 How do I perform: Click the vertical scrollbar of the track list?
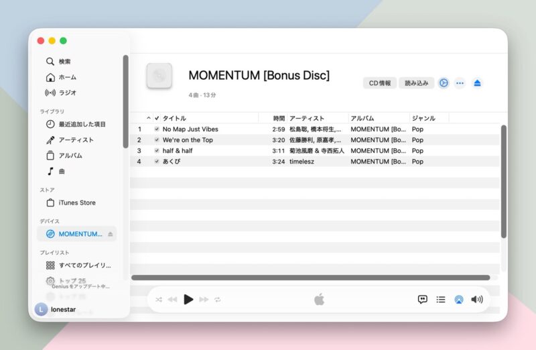pyautogui.click(x=504, y=181)
